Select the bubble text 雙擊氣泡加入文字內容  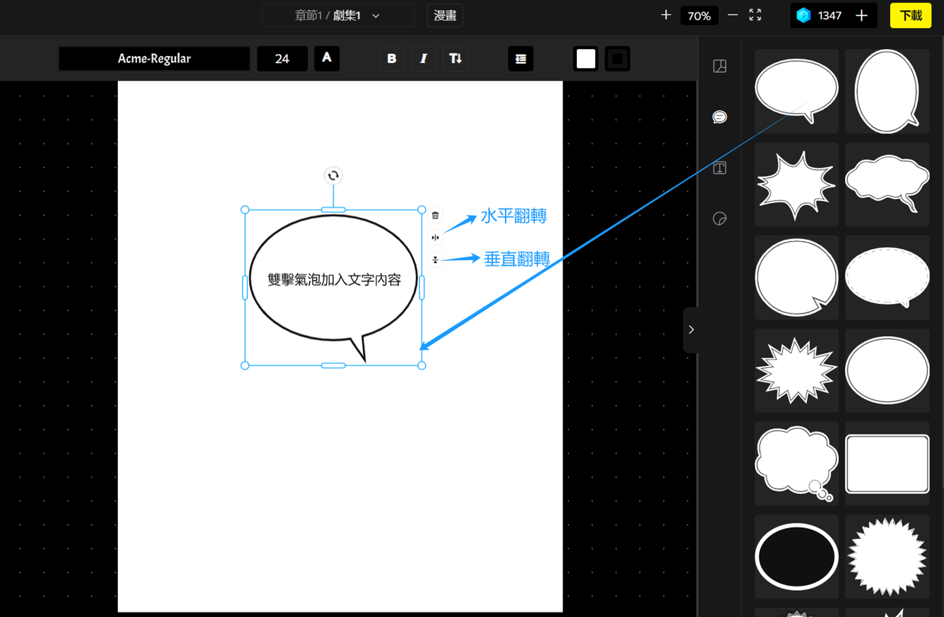pyautogui.click(x=334, y=280)
